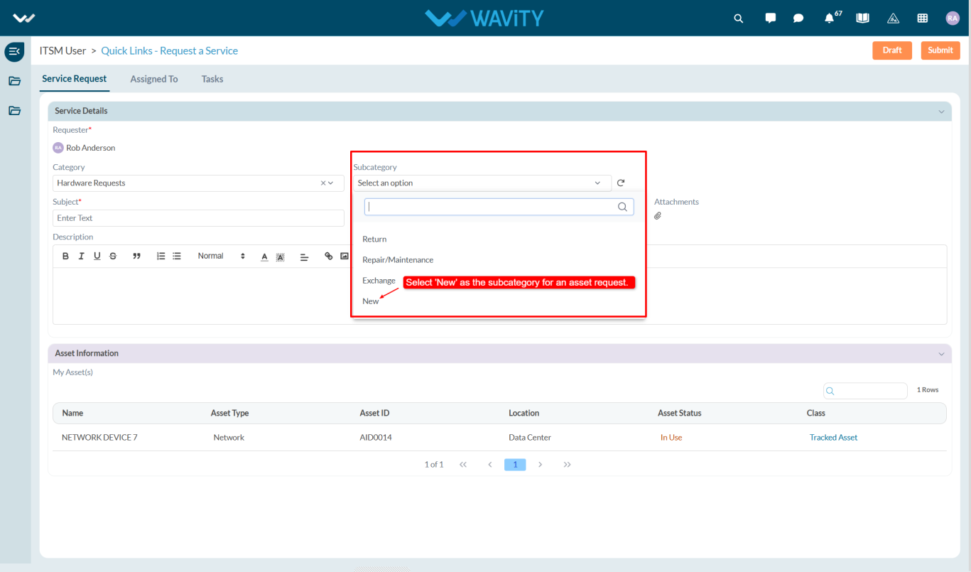Sort by the Asset Type column header
971x572 pixels.
229,413
